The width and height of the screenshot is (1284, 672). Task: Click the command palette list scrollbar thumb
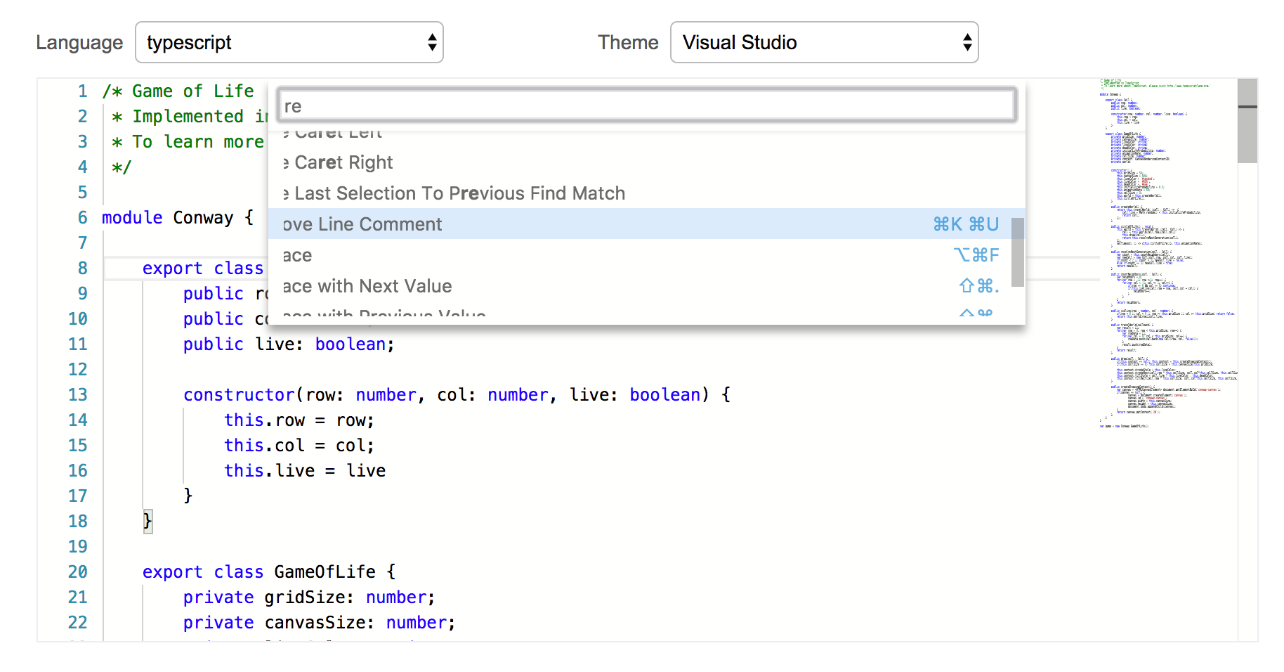click(x=1018, y=252)
